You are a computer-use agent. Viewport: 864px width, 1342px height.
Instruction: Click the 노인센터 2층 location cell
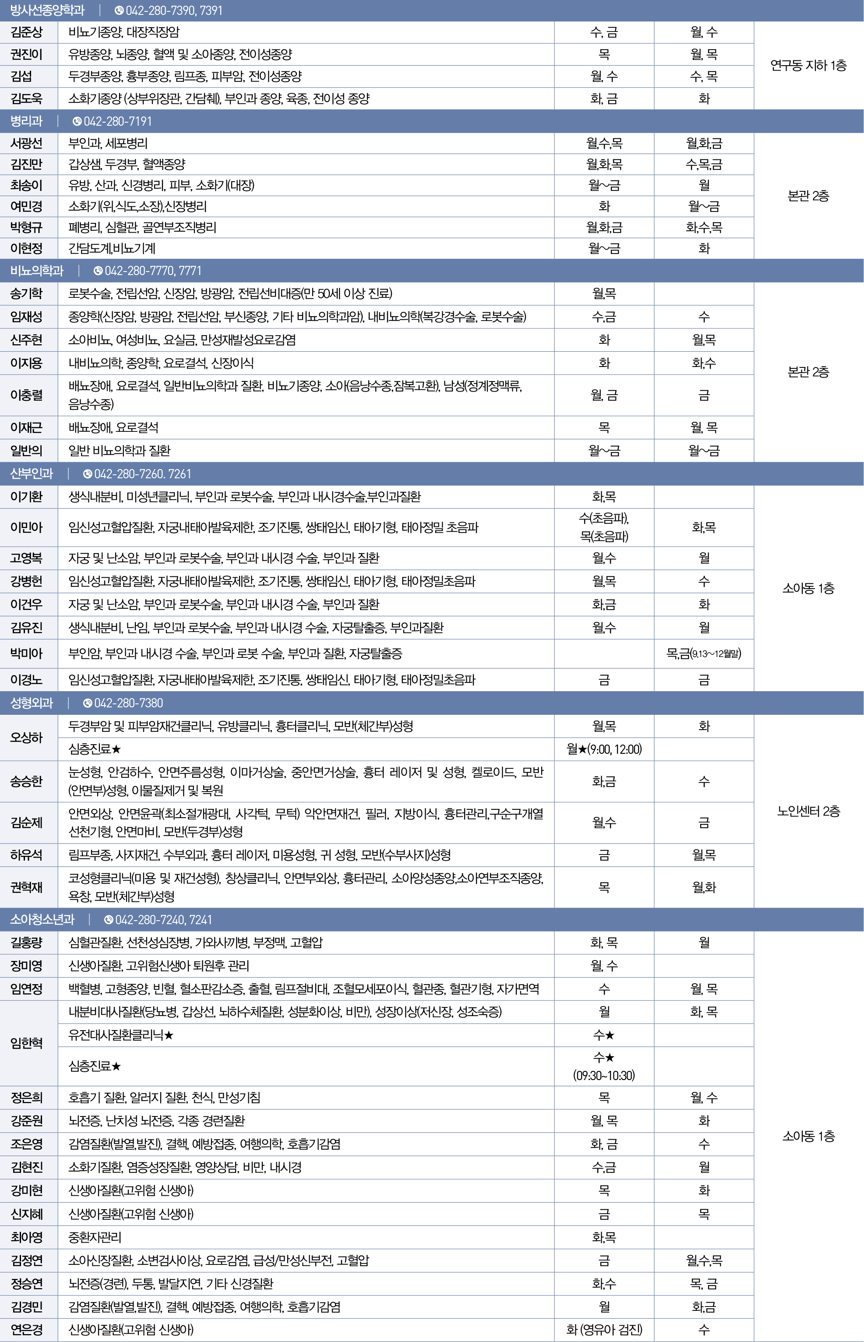tap(808, 811)
